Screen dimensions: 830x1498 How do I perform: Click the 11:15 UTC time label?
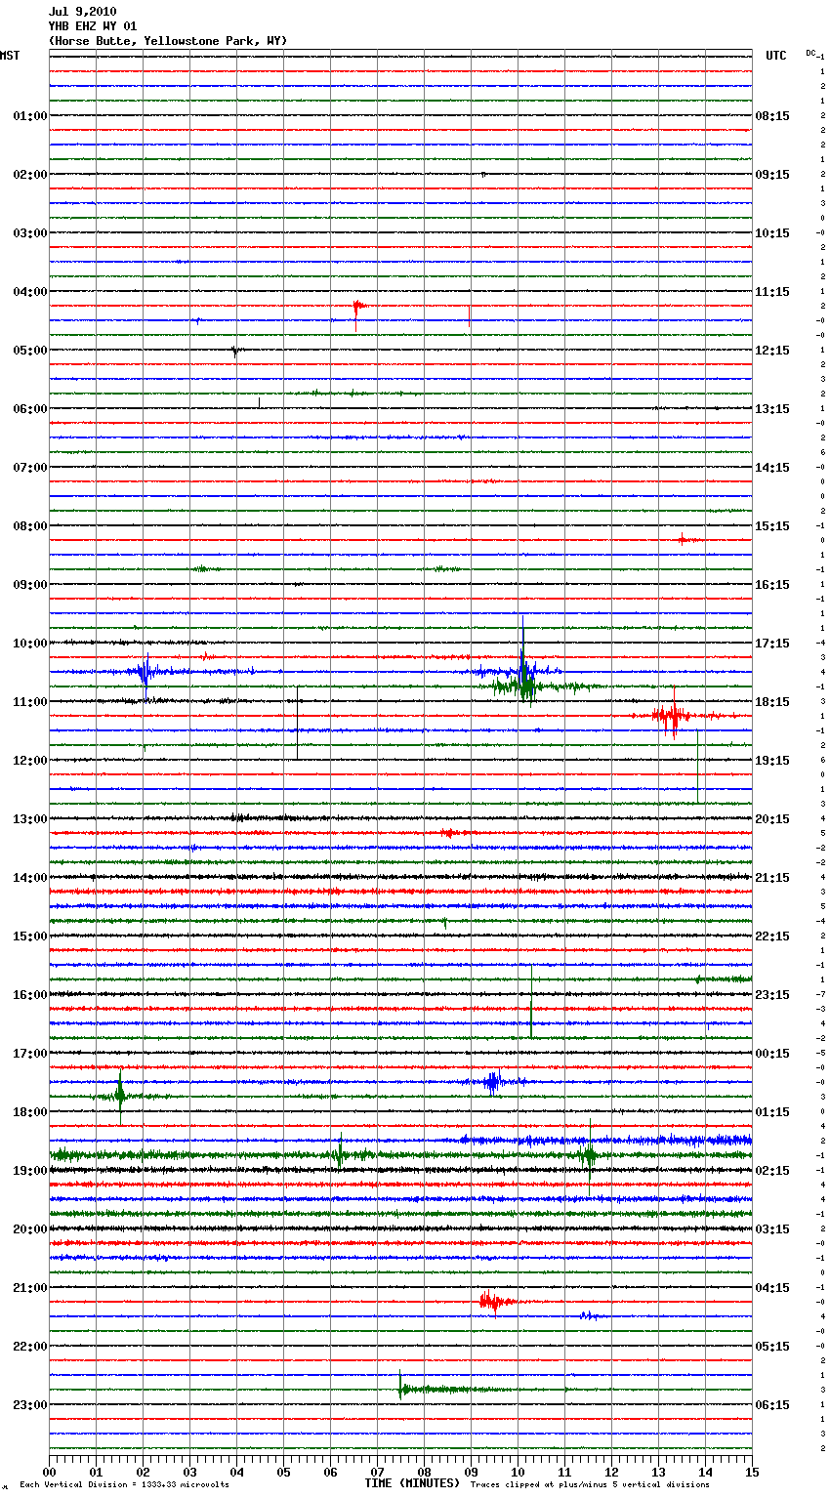tap(772, 292)
